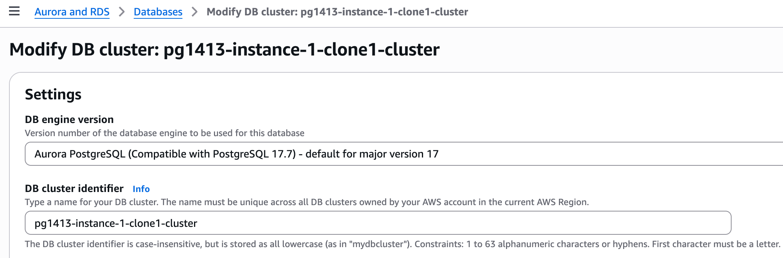Open the side navigation hamburger menu
Screen dimensions: 783x258
[x=14, y=12]
